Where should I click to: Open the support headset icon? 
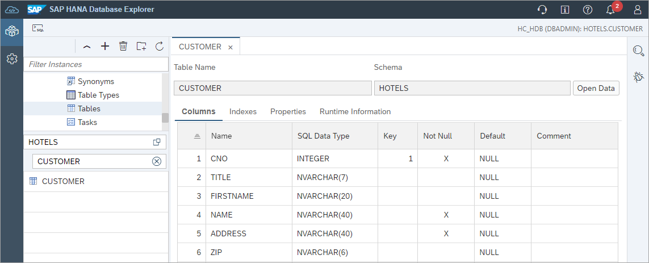(x=542, y=10)
